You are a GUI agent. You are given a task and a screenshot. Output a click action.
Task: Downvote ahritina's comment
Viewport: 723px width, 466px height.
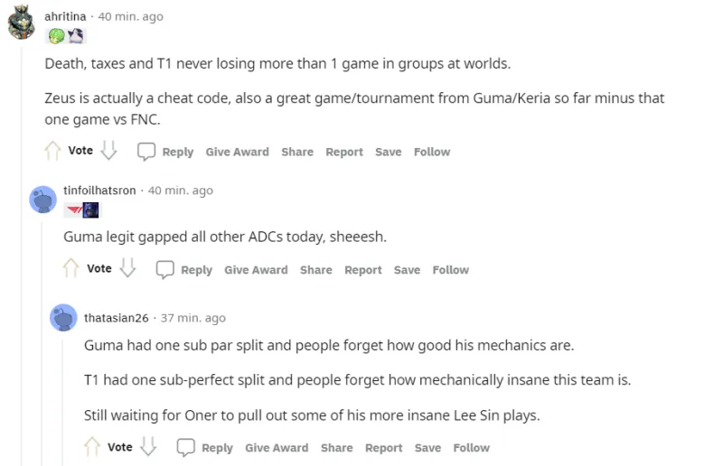point(109,151)
